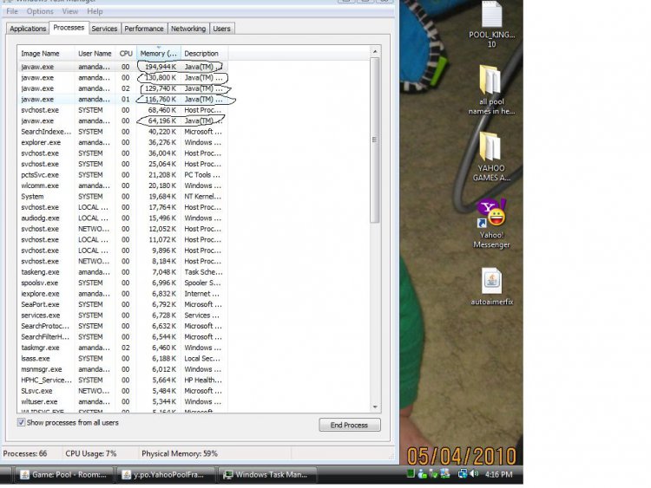Select the wltuser.exe process row
This screenshot has height=488, width=651.
pos(123,401)
